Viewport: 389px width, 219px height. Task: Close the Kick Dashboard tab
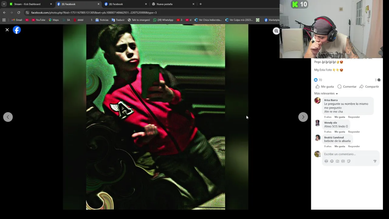(x=51, y=4)
